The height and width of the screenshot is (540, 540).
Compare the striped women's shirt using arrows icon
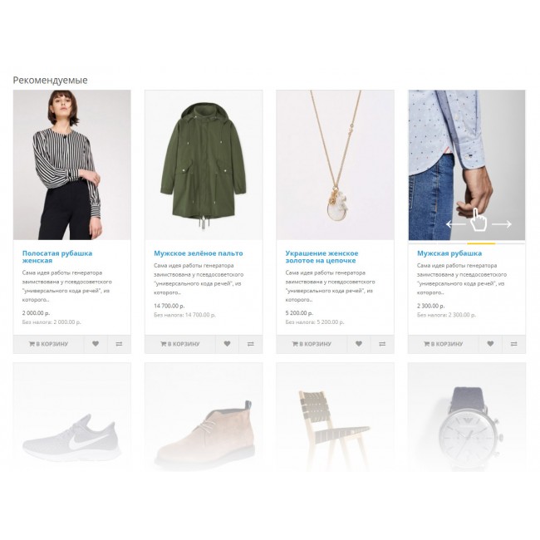(119, 344)
